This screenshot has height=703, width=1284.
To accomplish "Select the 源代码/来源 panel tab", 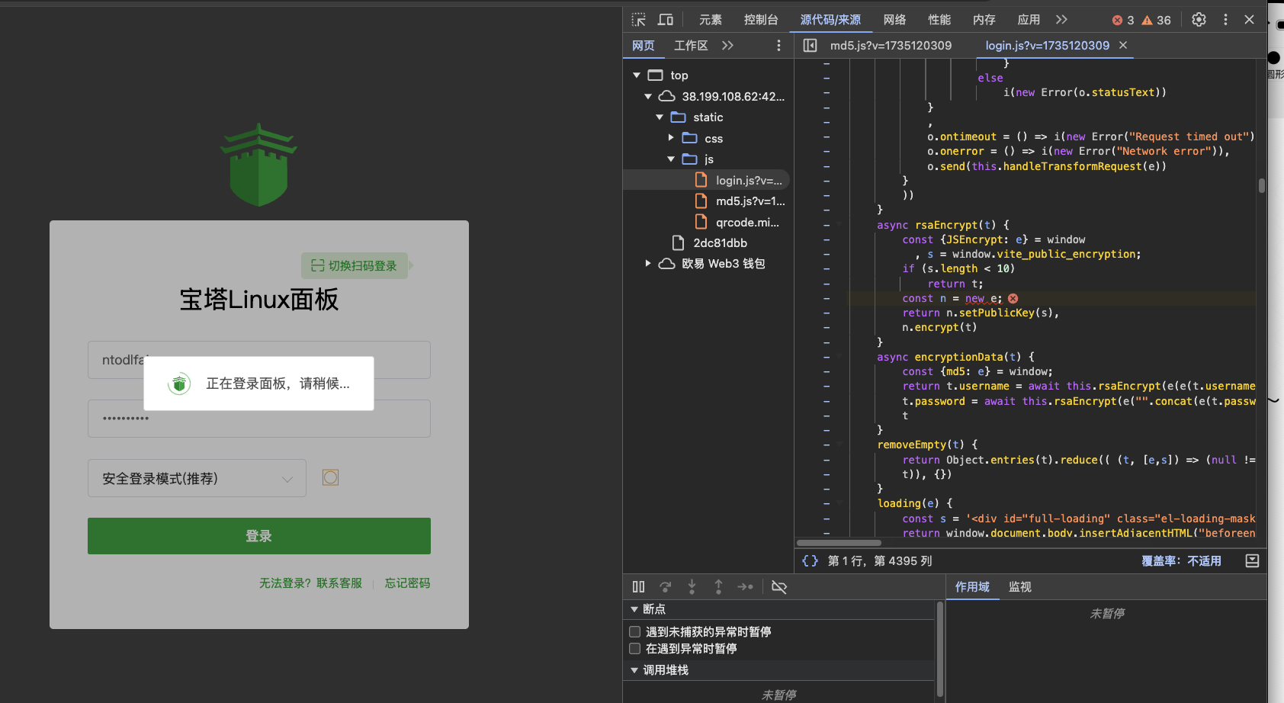I will [830, 20].
